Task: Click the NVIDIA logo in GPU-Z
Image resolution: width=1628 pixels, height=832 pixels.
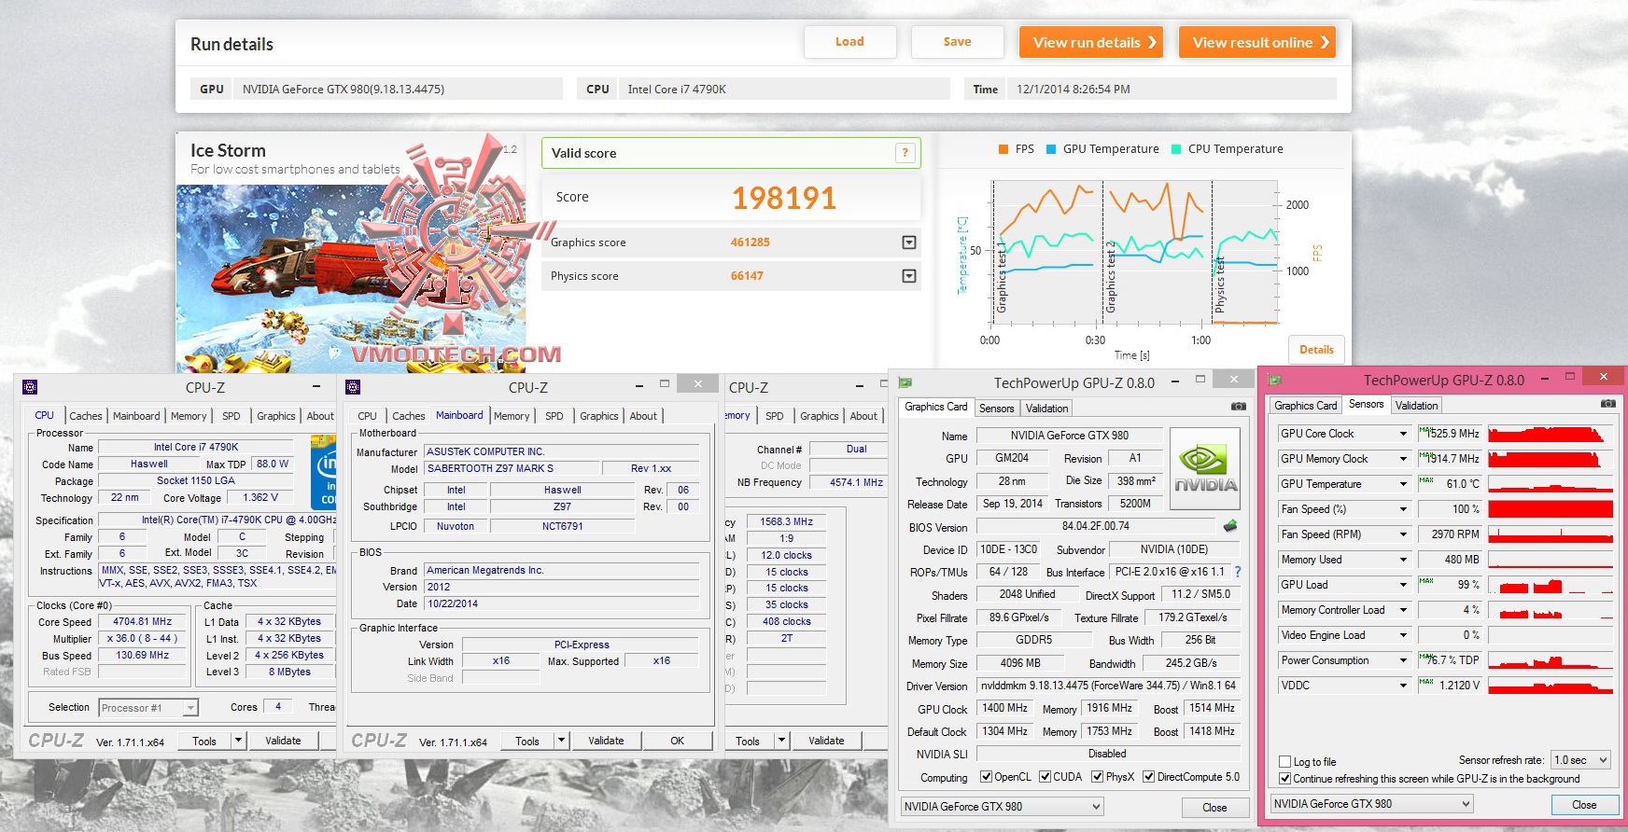Action: pos(1205,468)
